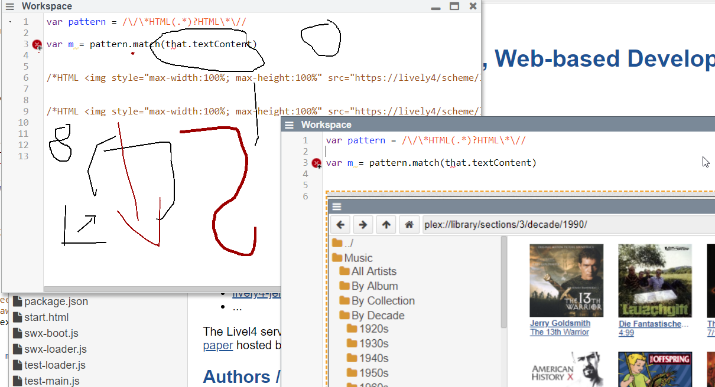This screenshot has height=387, width=715.
Task: Go forward in the plex browser
Action: pyautogui.click(x=363, y=225)
